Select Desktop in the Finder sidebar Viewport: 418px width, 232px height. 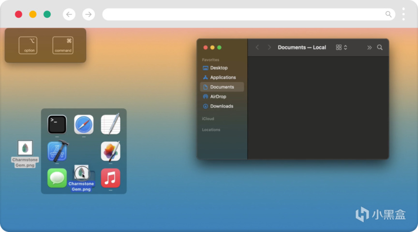(222, 68)
